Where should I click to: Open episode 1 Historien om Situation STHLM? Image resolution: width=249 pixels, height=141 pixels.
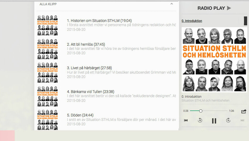99,21
